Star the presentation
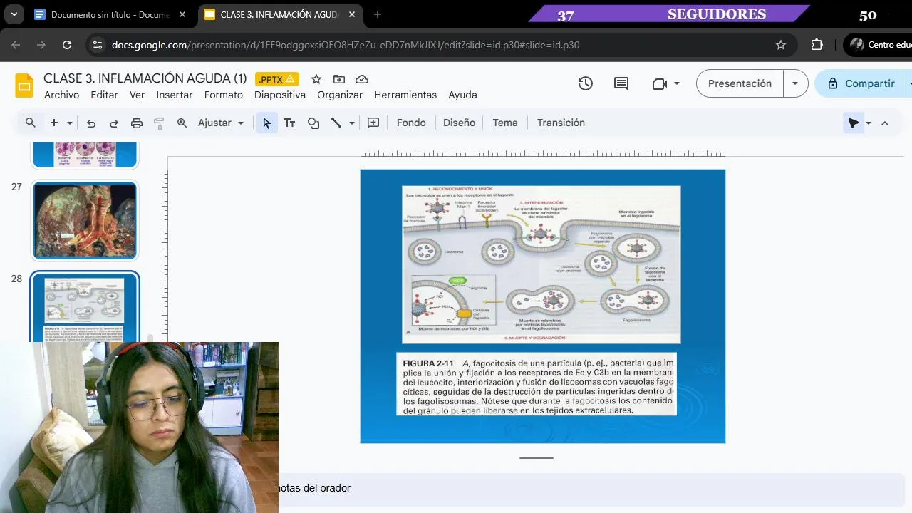Viewport: 912px width, 513px height. (316, 79)
